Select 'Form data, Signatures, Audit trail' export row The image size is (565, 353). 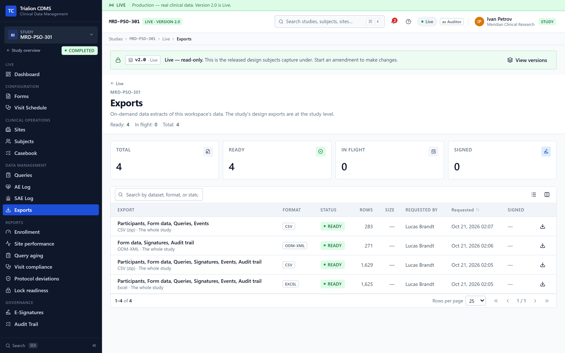point(333,246)
